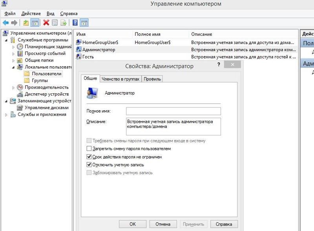The height and width of the screenshot is (231, 314).
Task: Open the Справка menu
Action: point(69,13)
